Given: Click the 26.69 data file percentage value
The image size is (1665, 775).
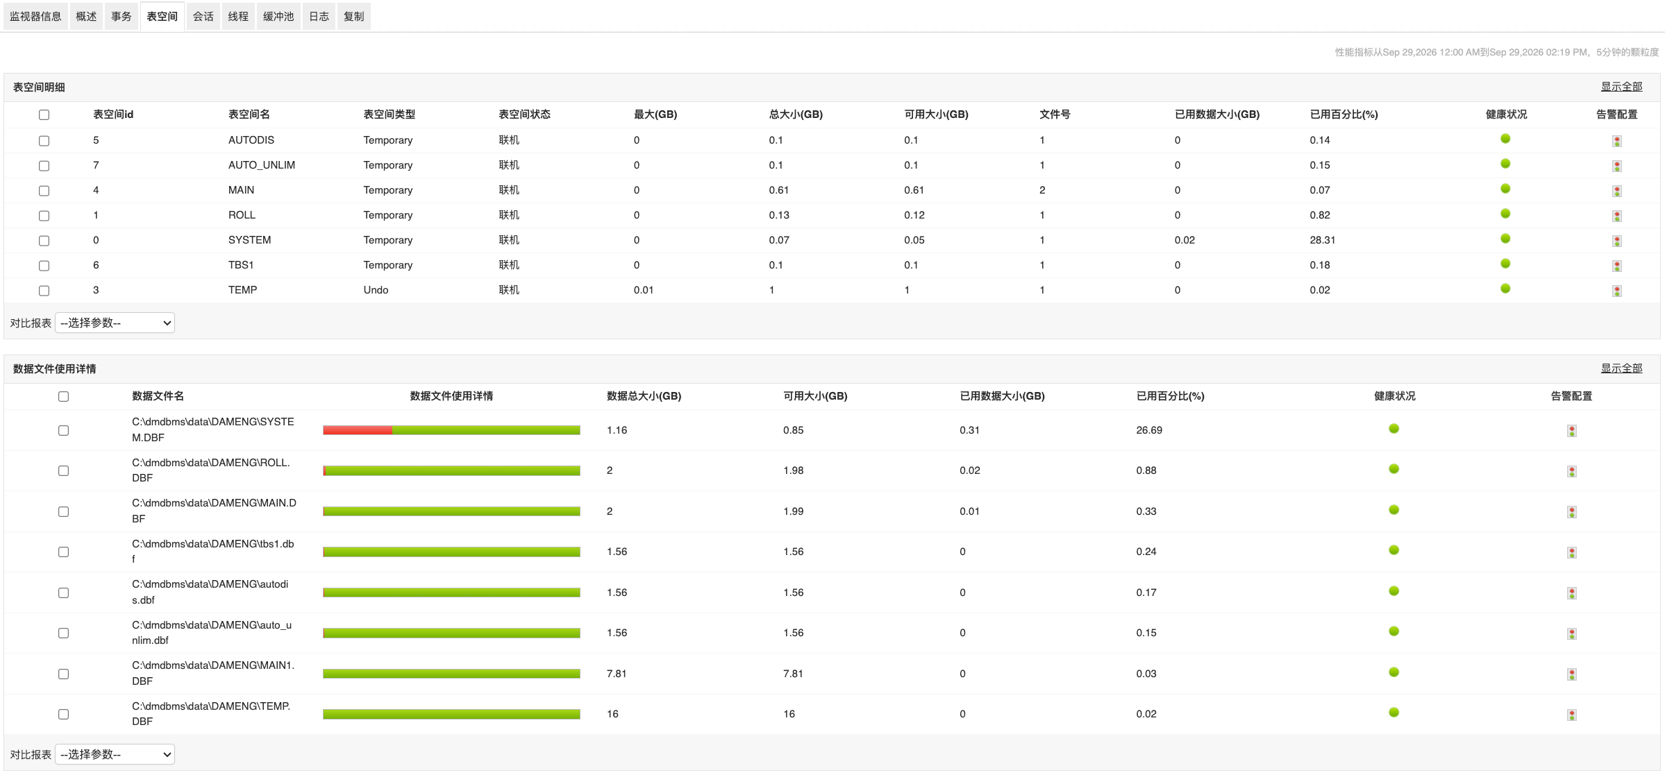Looking at the screenshot, I should [x=1149, y=430].
